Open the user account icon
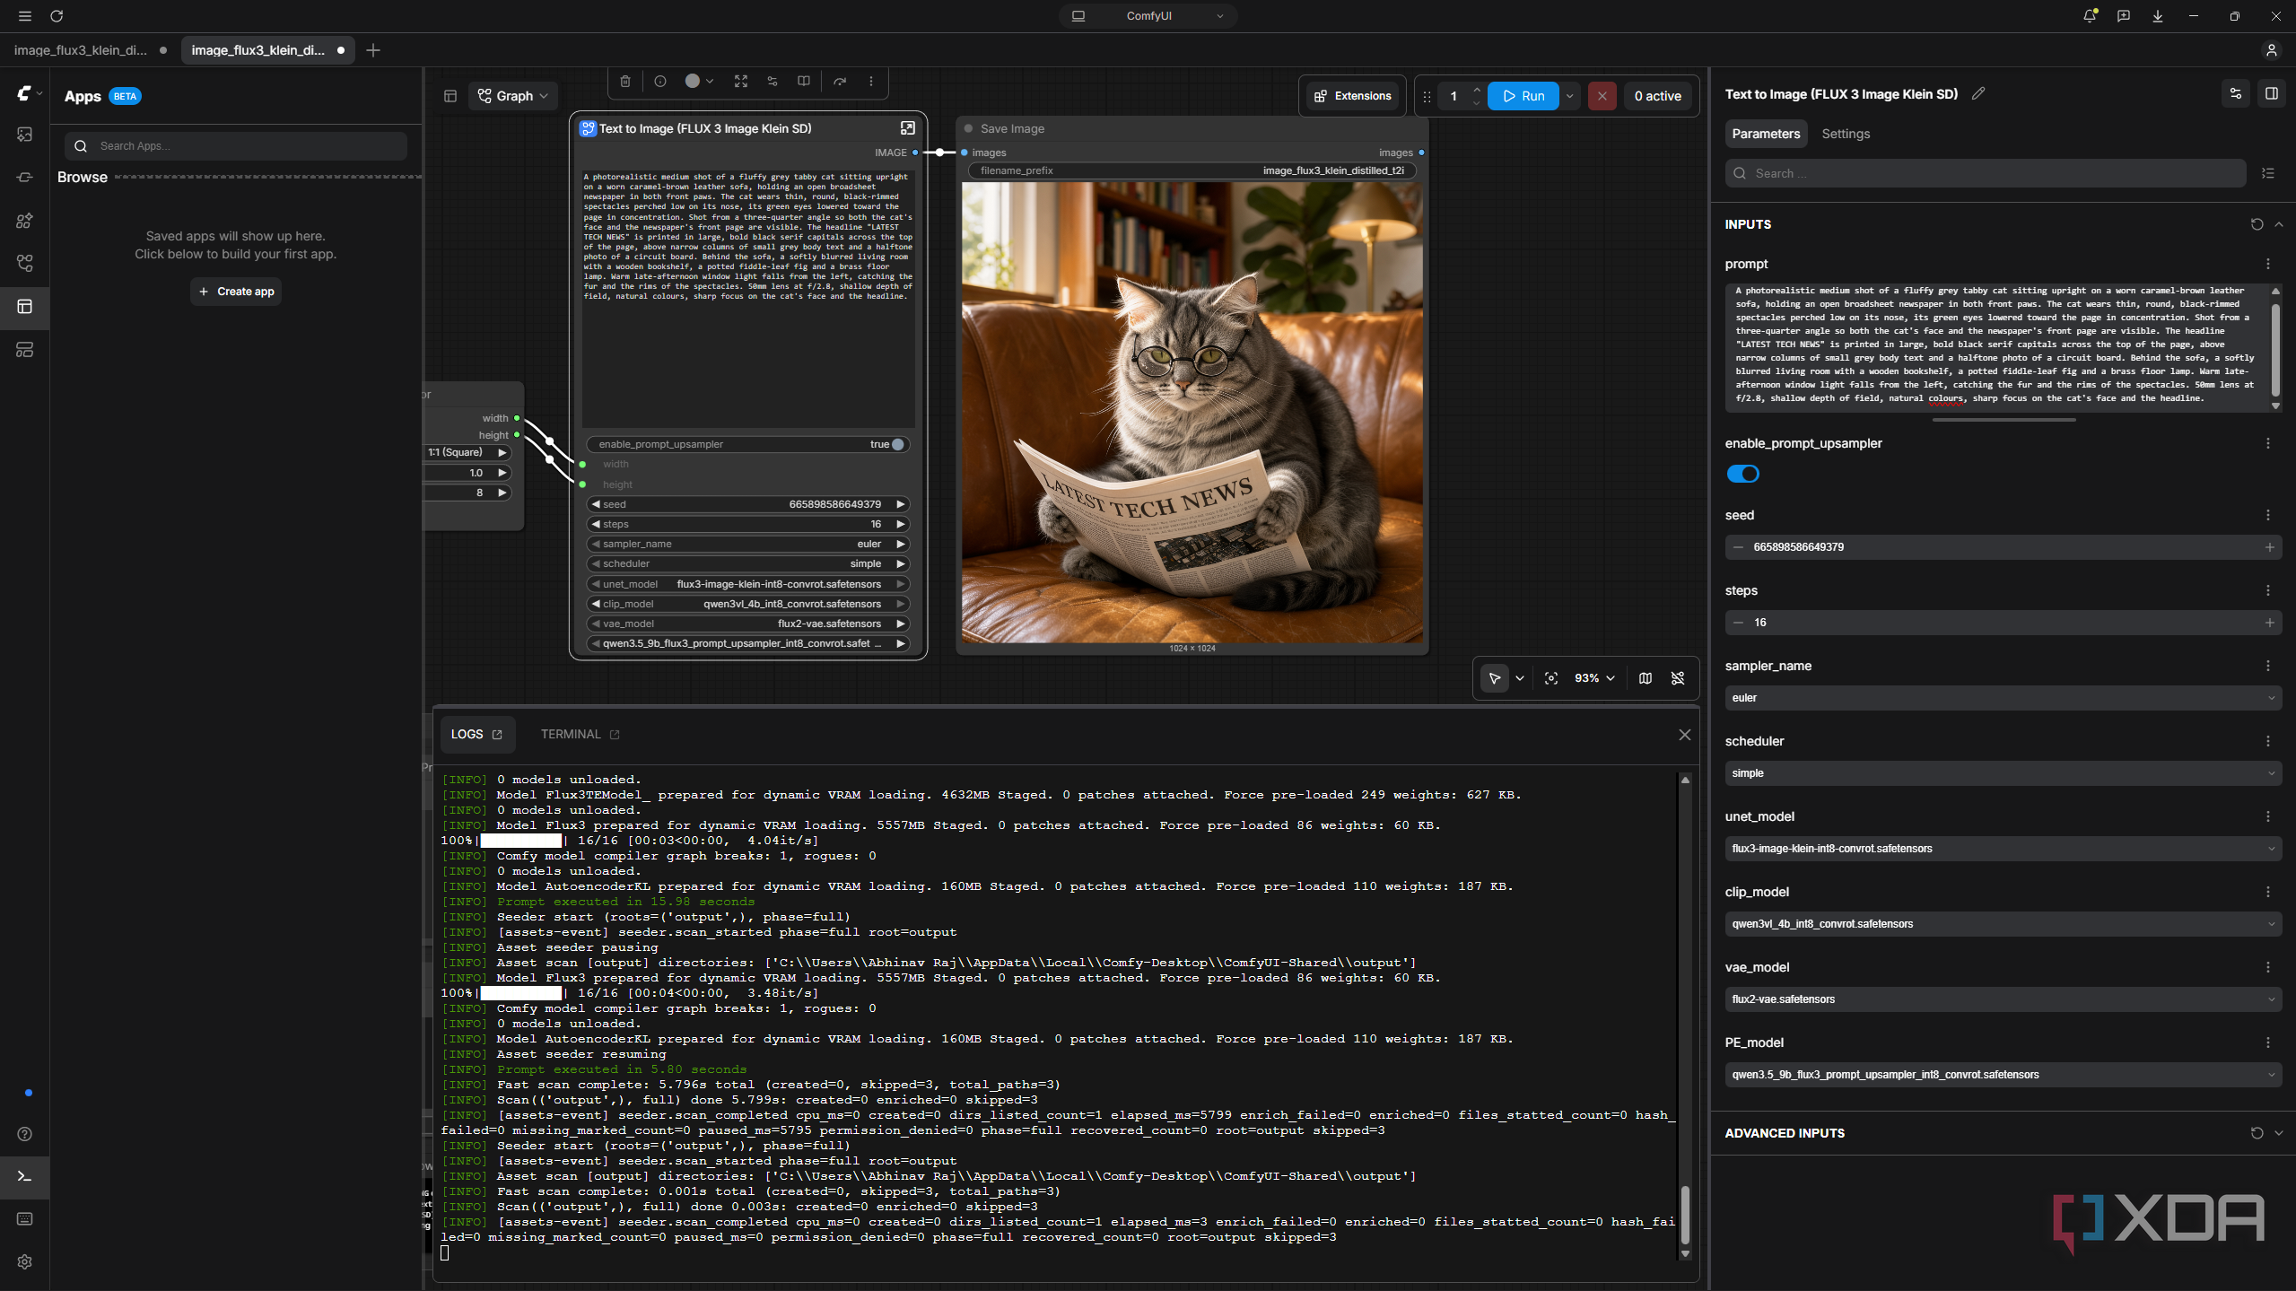 click(x=2271, y=50)
